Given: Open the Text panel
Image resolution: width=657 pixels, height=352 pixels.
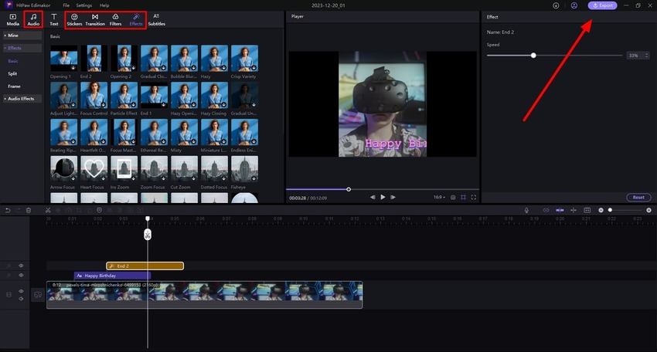Looking at the screenshot, I should [54, 19].
